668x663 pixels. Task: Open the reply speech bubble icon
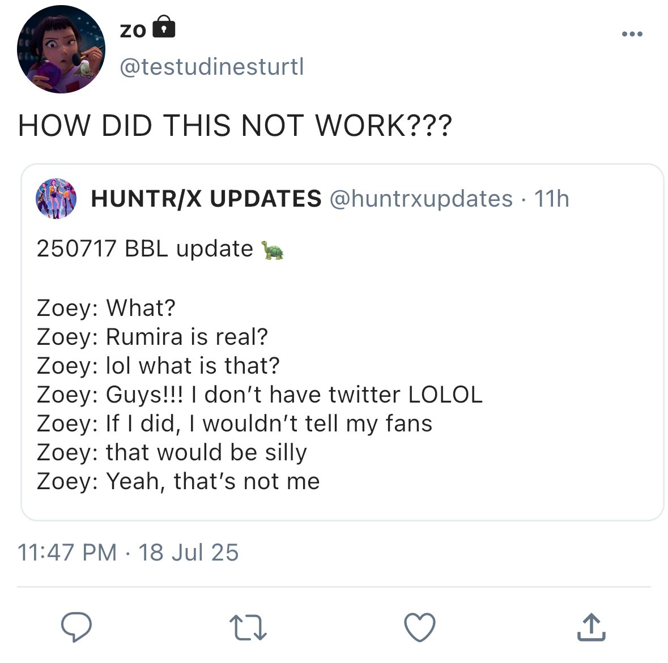point(76,627)
